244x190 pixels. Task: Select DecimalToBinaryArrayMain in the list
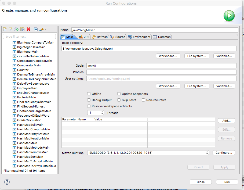(x=36, y=74)
